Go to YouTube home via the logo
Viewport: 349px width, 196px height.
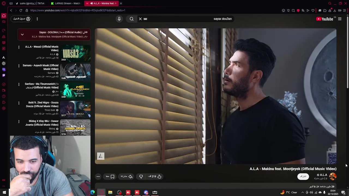coord(324,19)
